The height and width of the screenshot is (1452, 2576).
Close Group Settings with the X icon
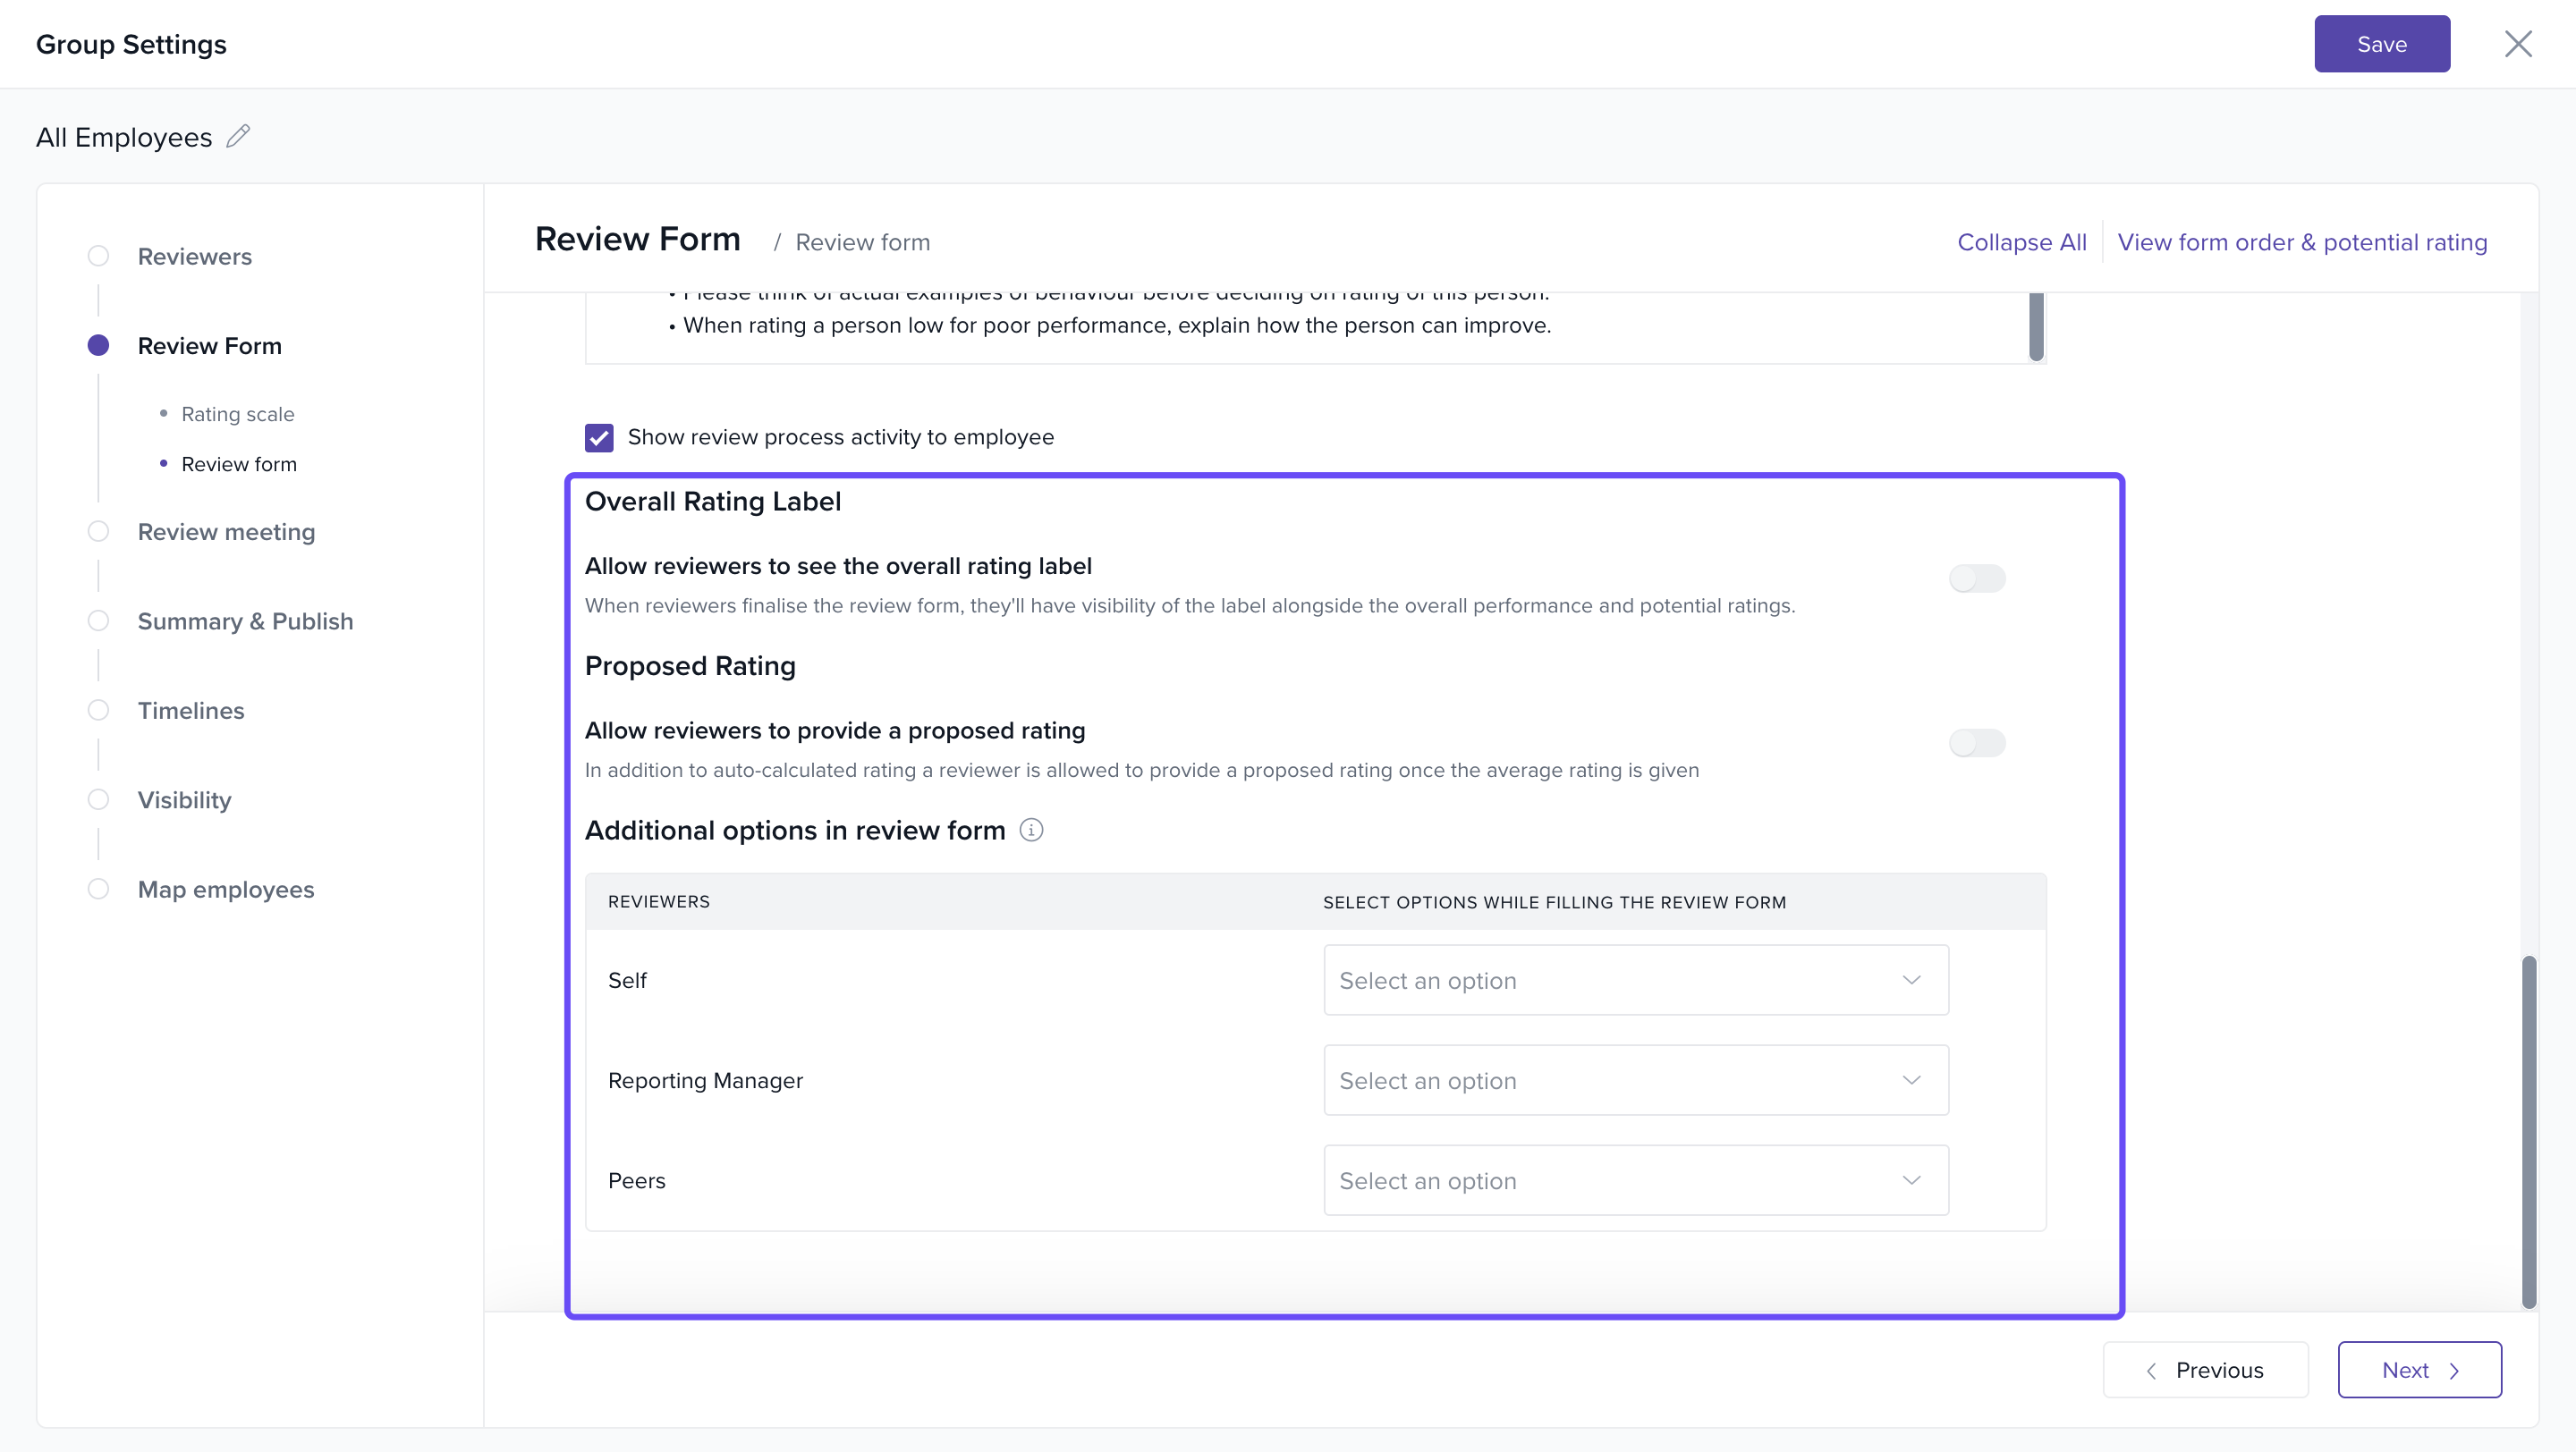pos(2517,44)
